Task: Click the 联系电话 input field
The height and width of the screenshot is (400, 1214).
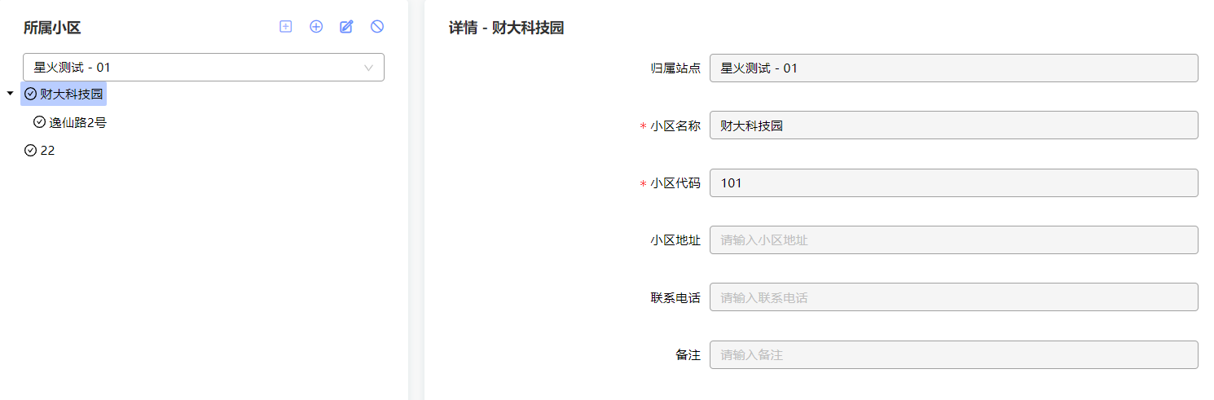Action: [x=954, y=297]
